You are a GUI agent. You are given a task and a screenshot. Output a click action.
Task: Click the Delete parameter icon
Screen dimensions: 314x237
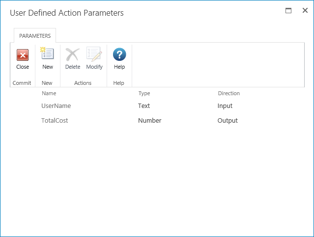(x=73, y=54)
